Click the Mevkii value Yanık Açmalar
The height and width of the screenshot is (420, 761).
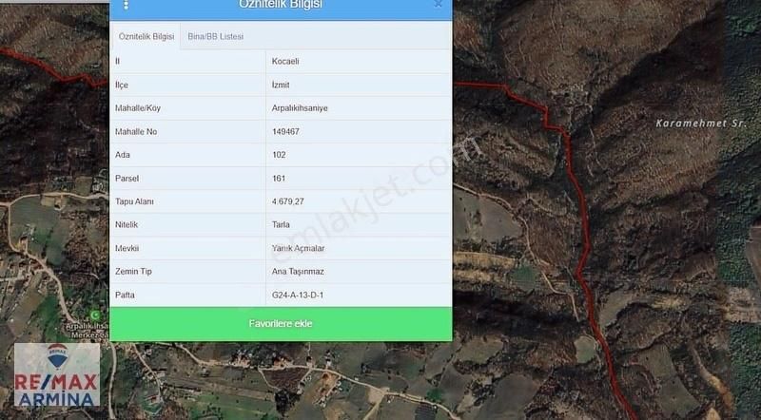coord(298,248)
